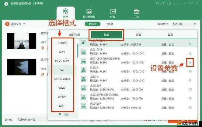202x127 pixels.
Task: Click the search field under format list
Action: tap(64, 115)
